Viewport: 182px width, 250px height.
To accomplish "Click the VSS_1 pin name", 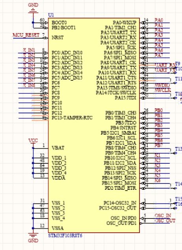I will [58, 203].
